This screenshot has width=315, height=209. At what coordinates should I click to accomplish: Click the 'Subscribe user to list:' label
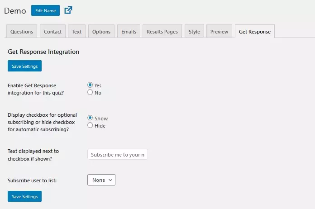[32, 180]
